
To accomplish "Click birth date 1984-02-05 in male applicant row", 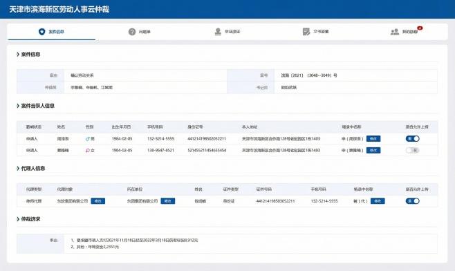I will 122,139.
